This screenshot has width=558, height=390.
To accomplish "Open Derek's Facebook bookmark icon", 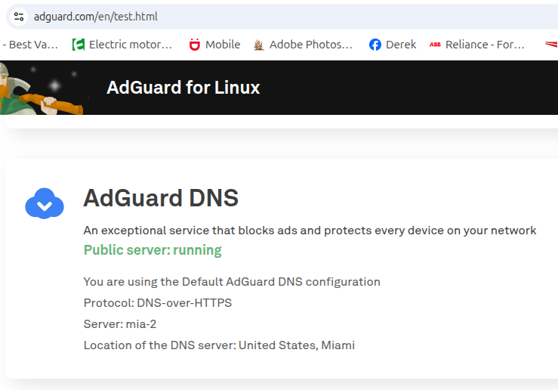I will [x=375, y=45].
